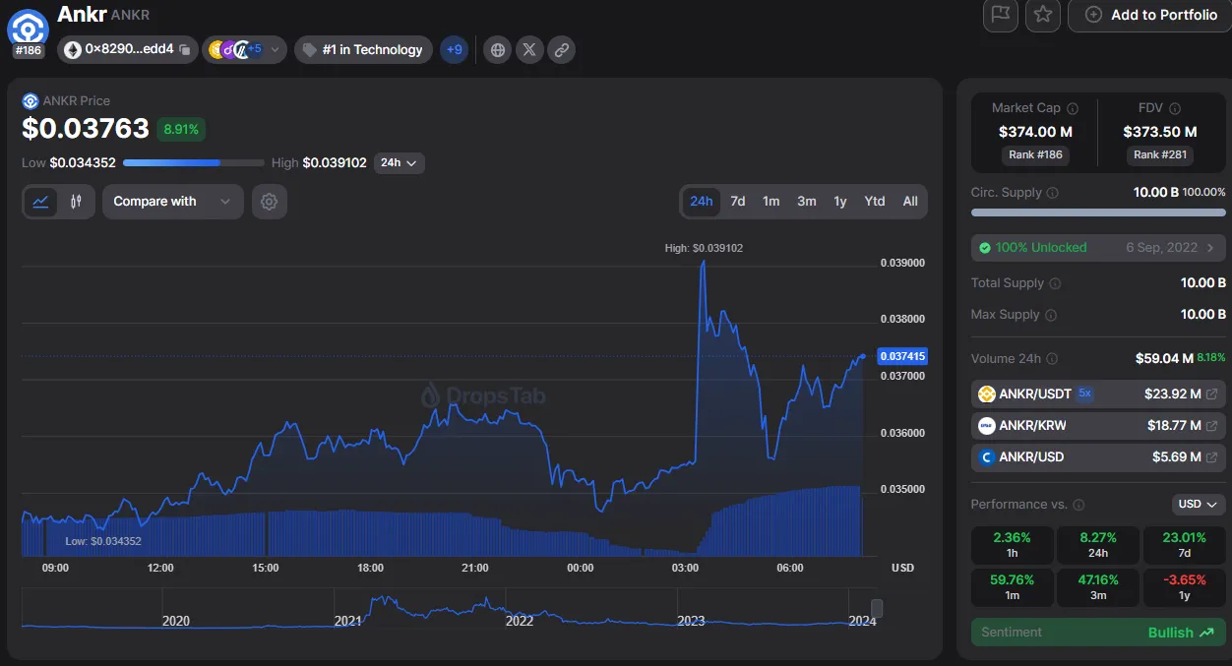
Task: Click the High: $0.039102 chart label
Action: tap(704, 248)
